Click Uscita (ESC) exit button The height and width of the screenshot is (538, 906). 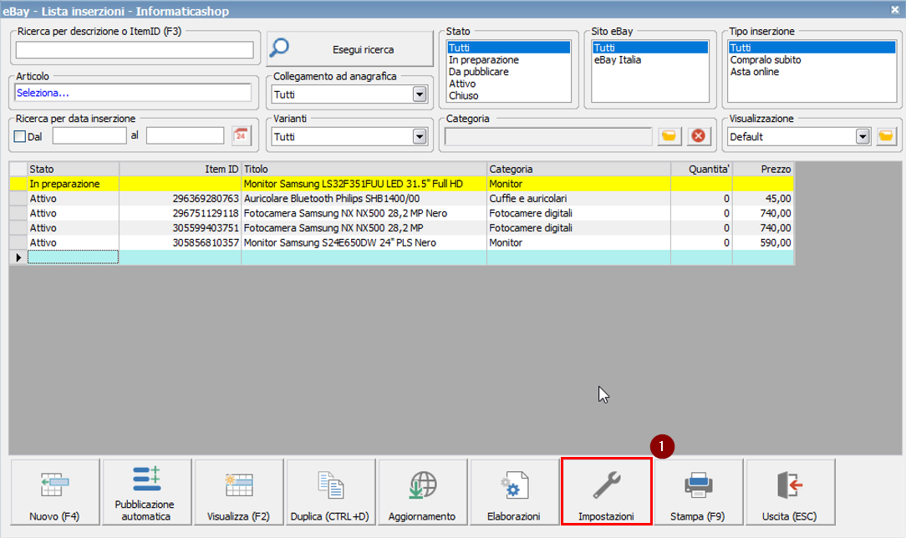click(x=790, y=492)
